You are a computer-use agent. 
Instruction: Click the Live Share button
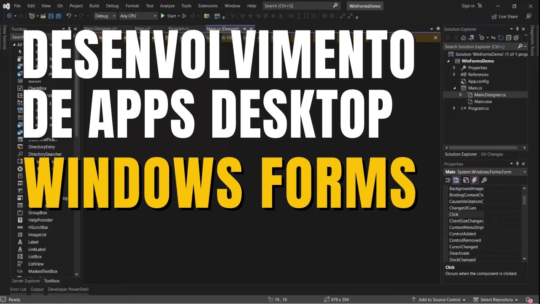pyautogui.click(x=505, y=16)
